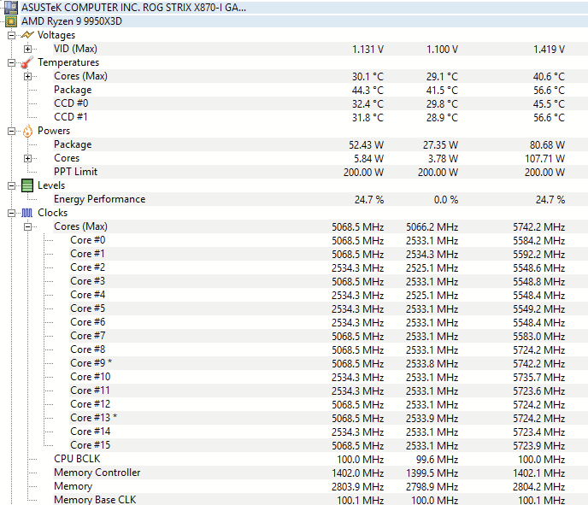The image size is (588, 505).
Task: Collapse the Voltages section
Action: point(11,35)
